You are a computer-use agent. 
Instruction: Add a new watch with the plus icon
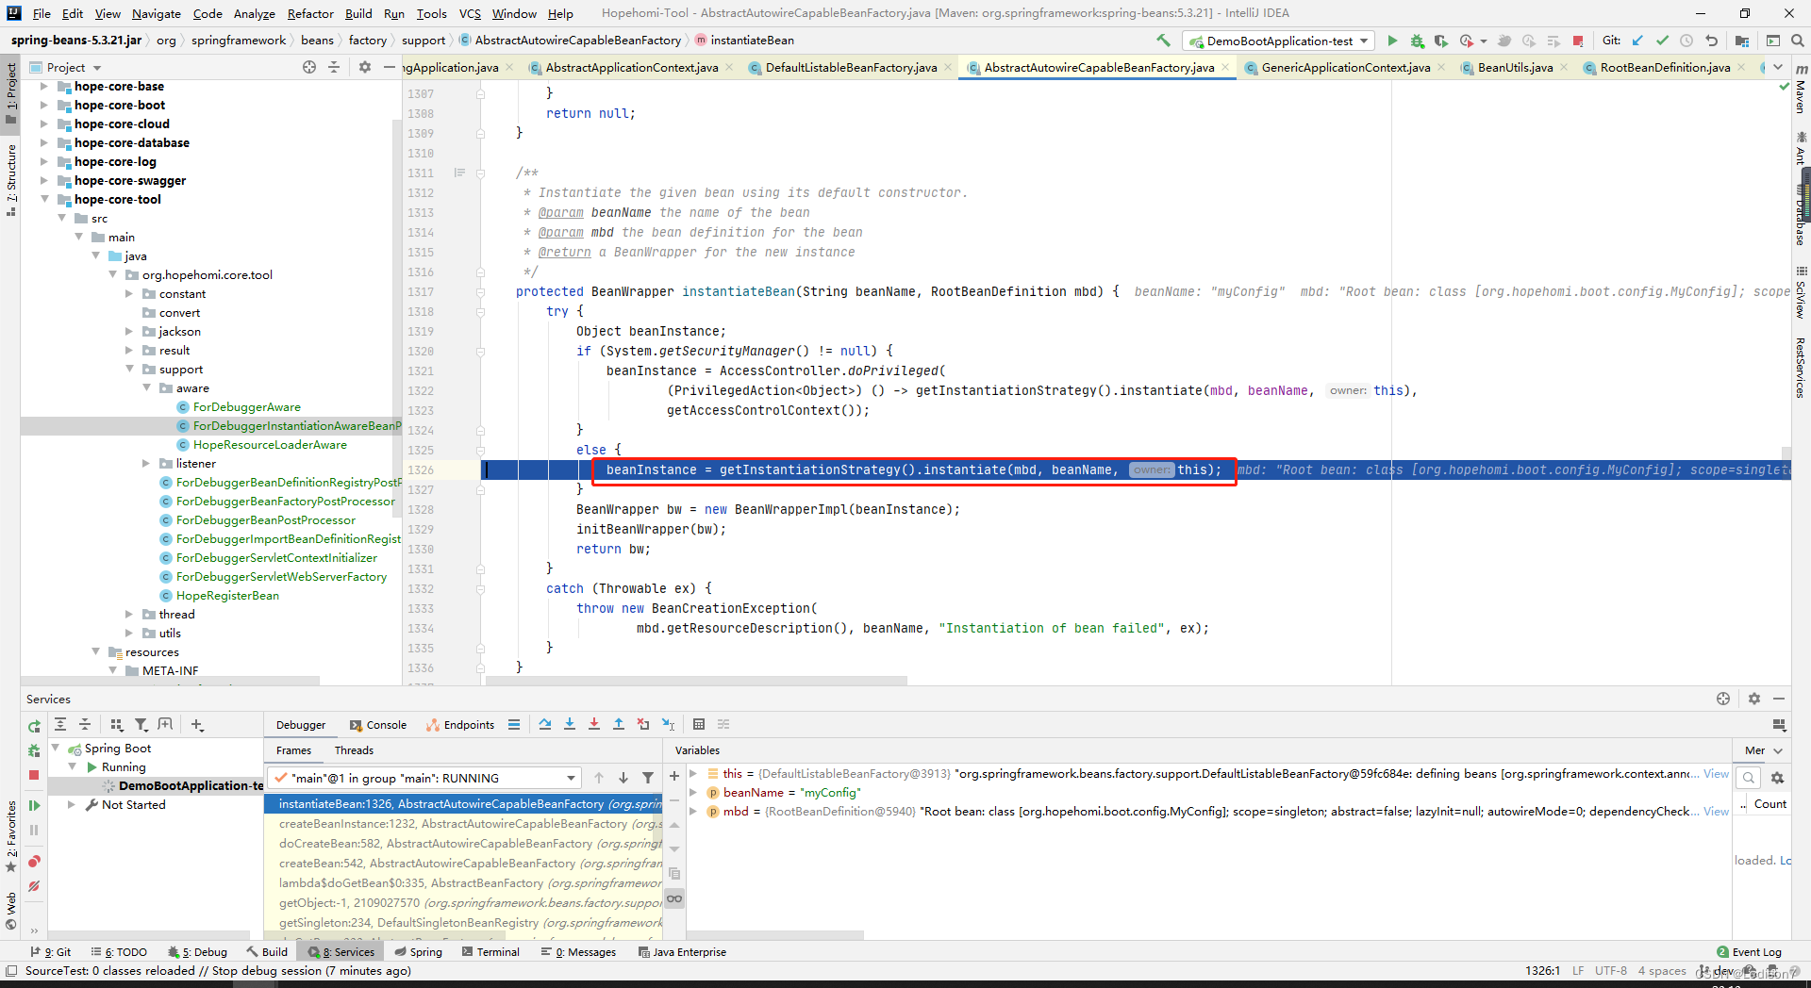click(x=674, y=776)
